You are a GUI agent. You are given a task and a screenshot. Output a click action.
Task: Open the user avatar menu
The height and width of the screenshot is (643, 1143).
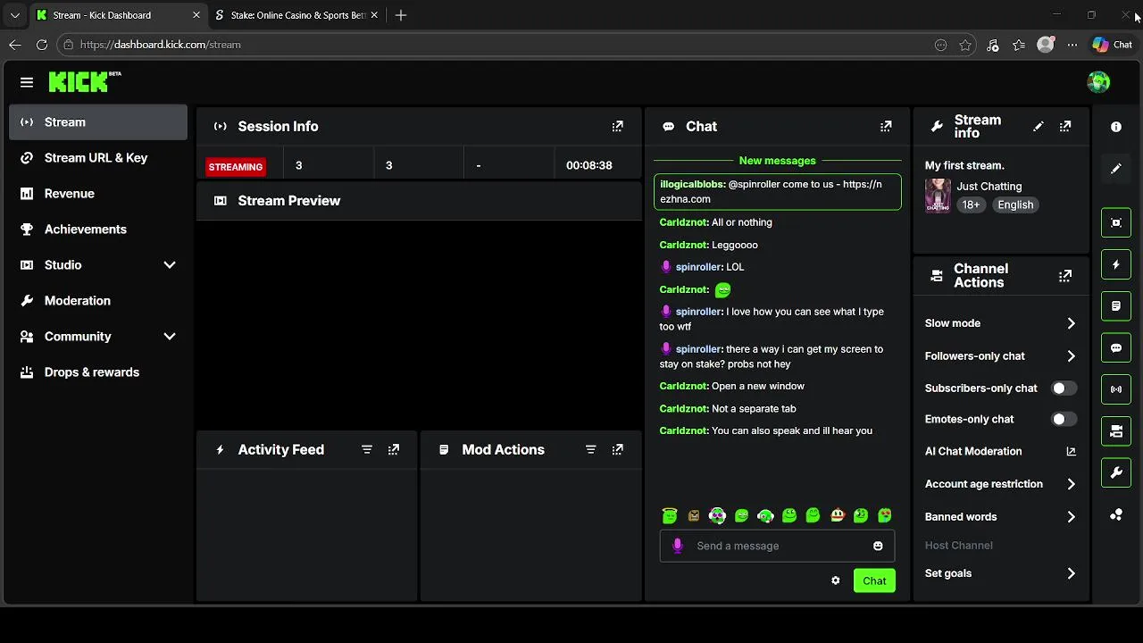[x=1098, y=82]
